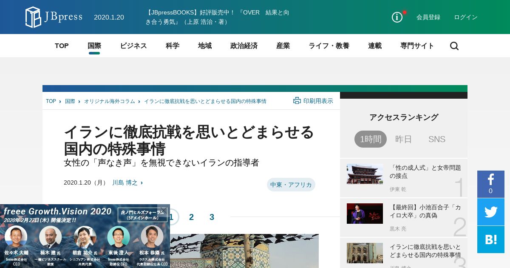
Task: Open the JBpressBOOKS announcement link
Action: 217,17
